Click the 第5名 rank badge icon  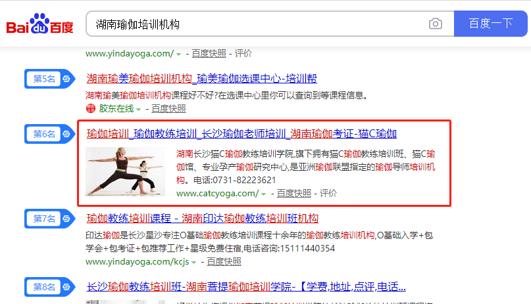(x=49, y=79)
